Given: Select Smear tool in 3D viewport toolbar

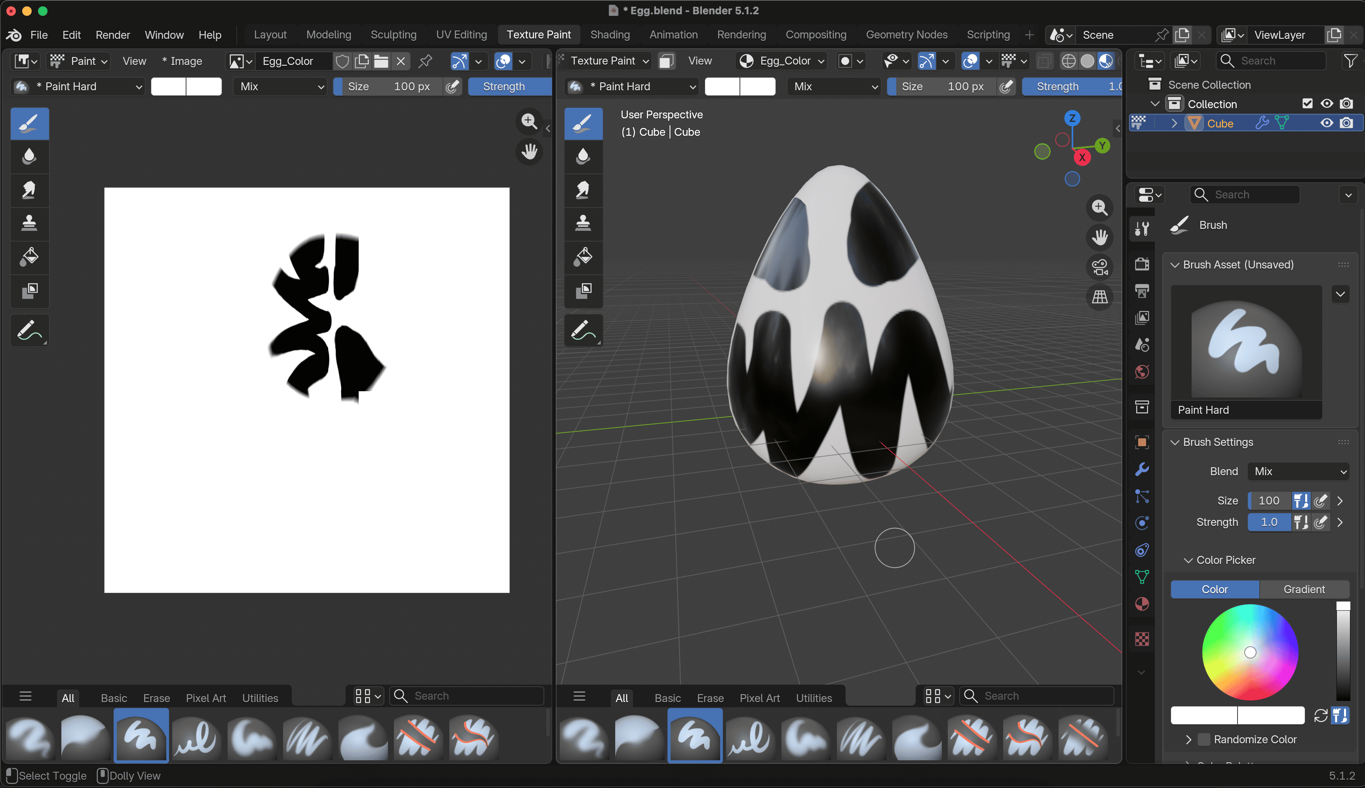Looking at the screenshot, I should 583,190.
